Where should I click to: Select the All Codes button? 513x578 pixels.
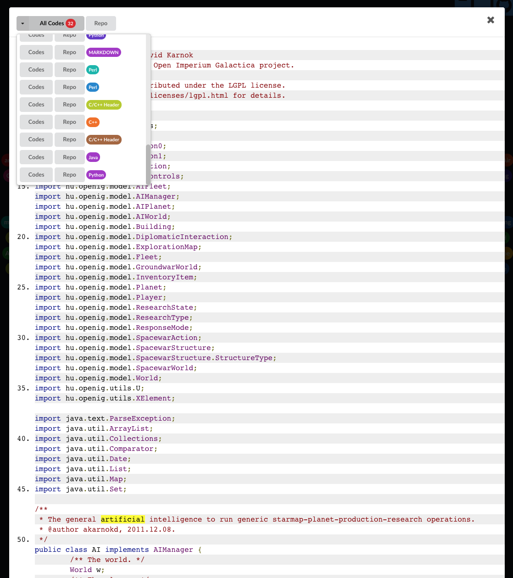coord(51,23)
